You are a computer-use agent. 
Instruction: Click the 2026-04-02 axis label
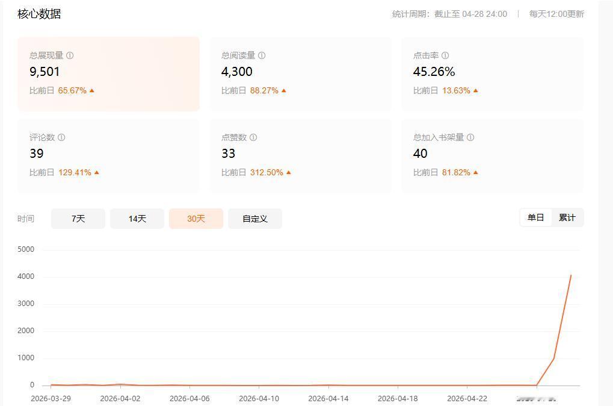120,399
